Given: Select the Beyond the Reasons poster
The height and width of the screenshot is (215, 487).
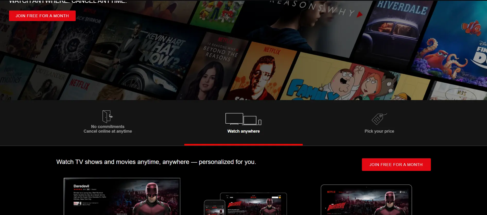Looking at the screenshot, I should pyautogui.click(x=216, y=67).
